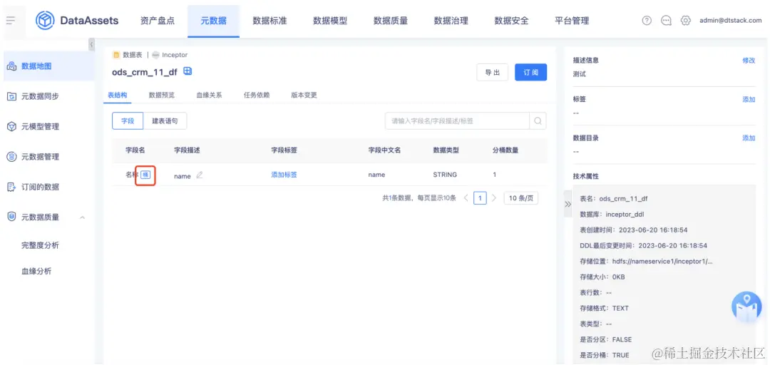Select 数据地图 in the sidebar
The width and height of the screenshot is (770, 365).
point(47,66)
